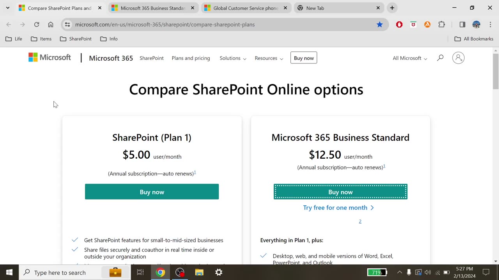Click the browser back arrow
Viewport: 499px width, 280px height.
tap(9, 24)
